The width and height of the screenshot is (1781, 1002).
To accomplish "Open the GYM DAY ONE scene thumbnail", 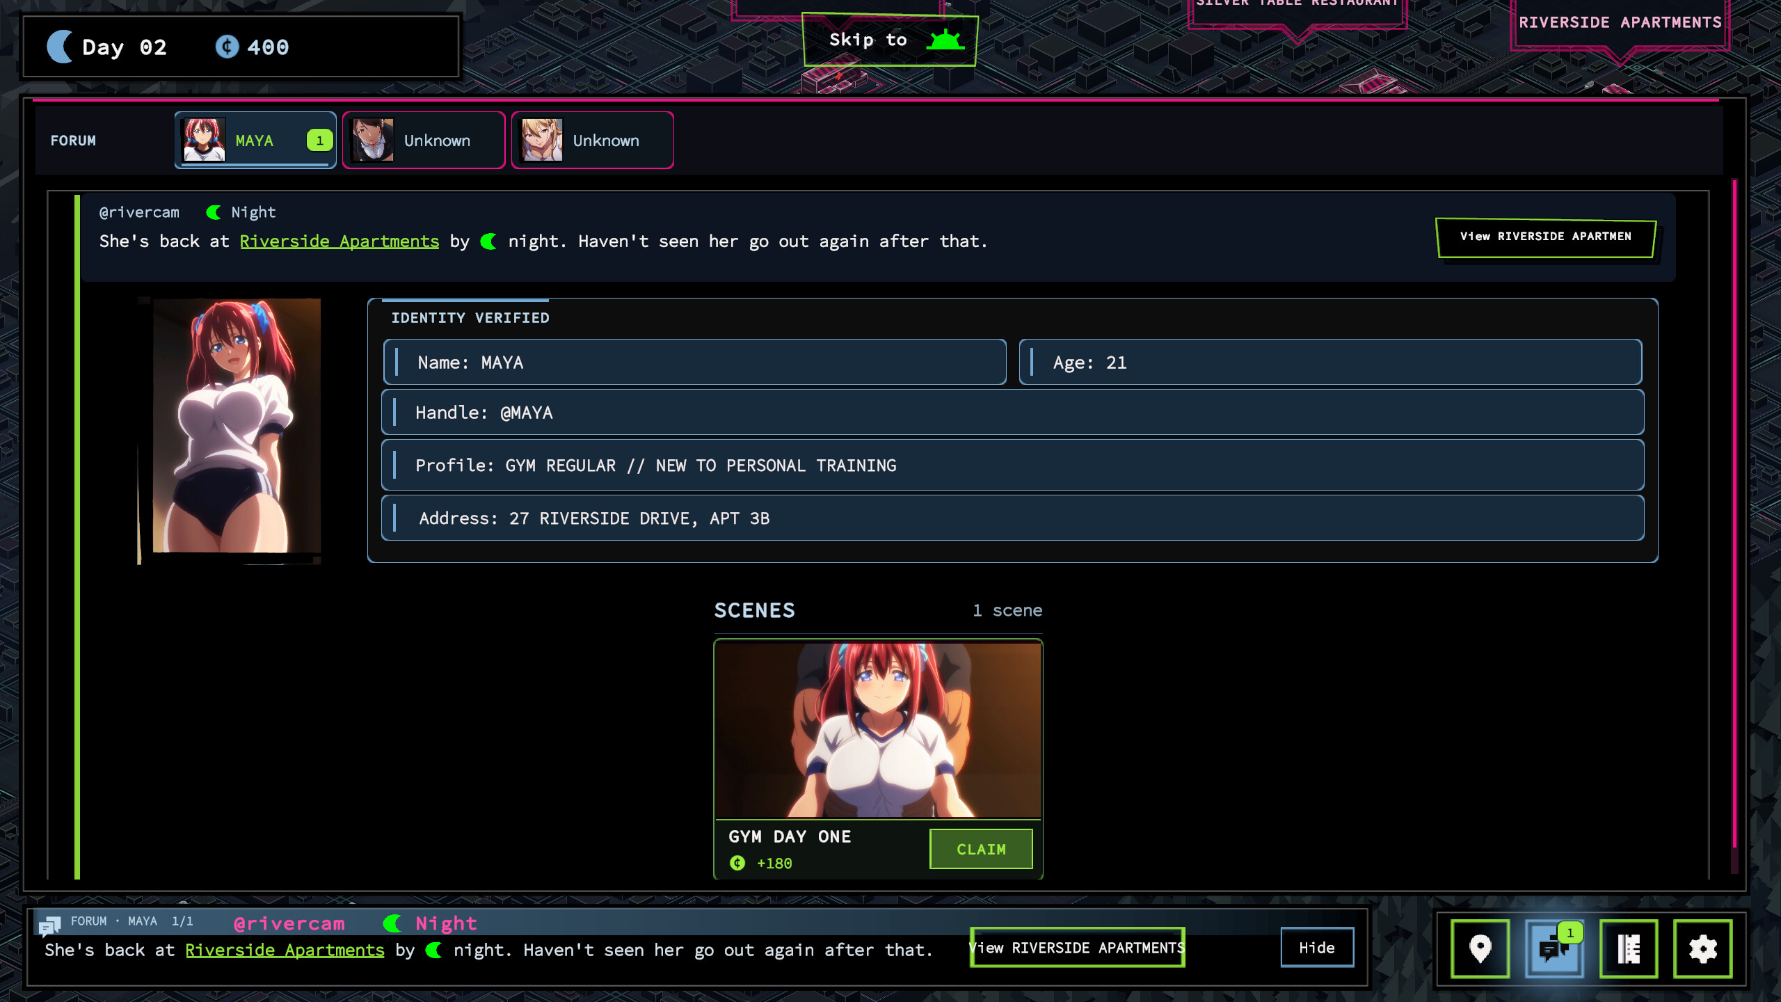I will coord(878,730).
